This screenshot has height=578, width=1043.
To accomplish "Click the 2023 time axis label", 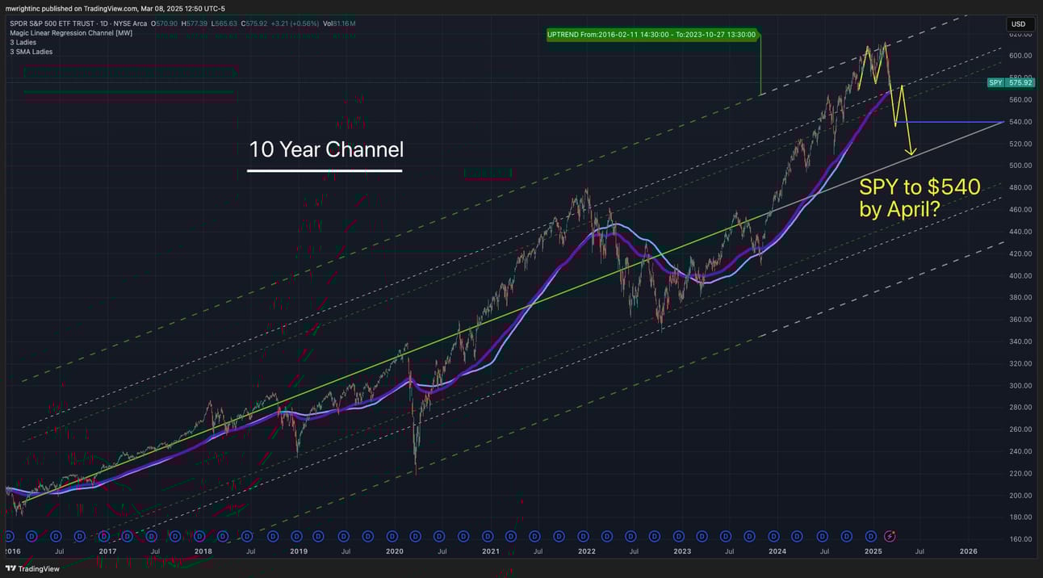I will (x=682, y=551).
